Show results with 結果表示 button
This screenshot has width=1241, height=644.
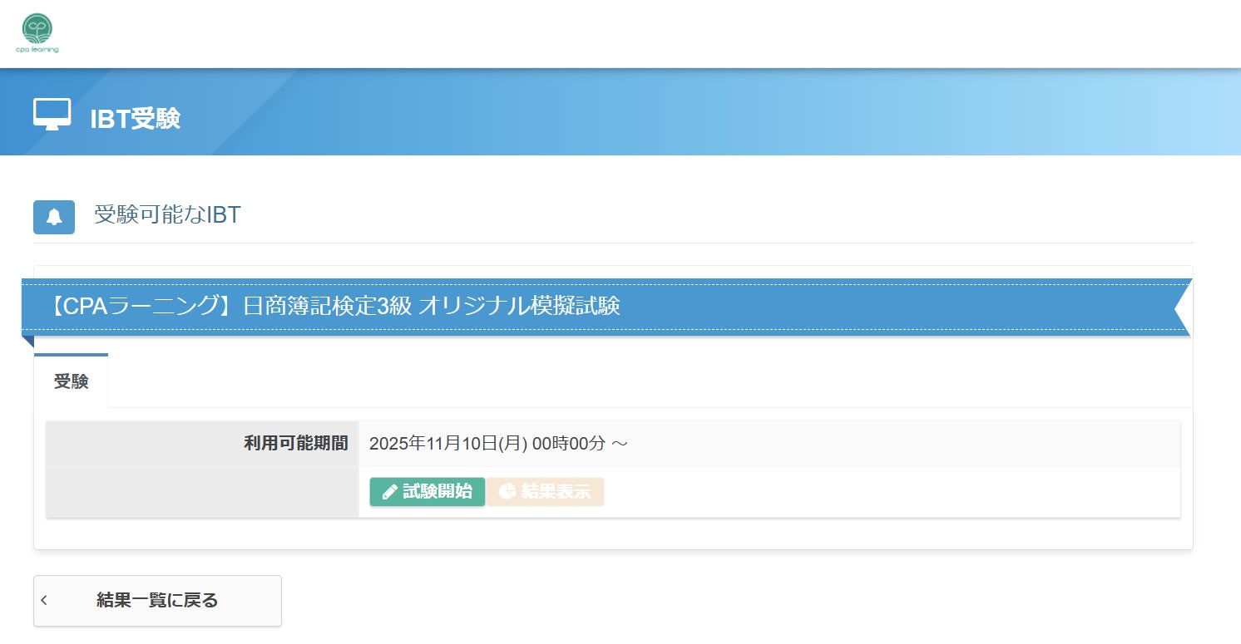(x=545, y=492)
